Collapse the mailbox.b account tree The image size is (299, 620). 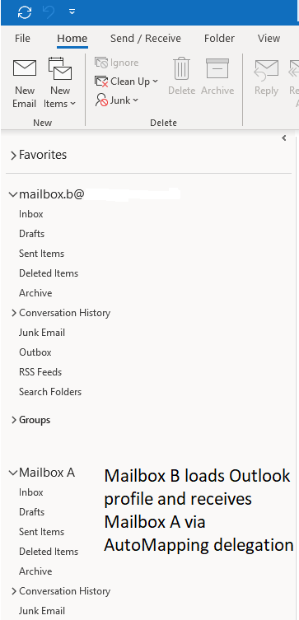(13, 194)
